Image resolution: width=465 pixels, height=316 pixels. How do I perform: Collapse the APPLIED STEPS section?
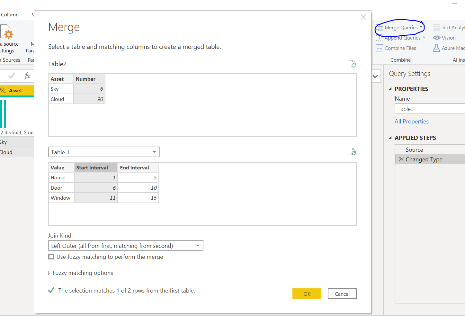[390, 138]
